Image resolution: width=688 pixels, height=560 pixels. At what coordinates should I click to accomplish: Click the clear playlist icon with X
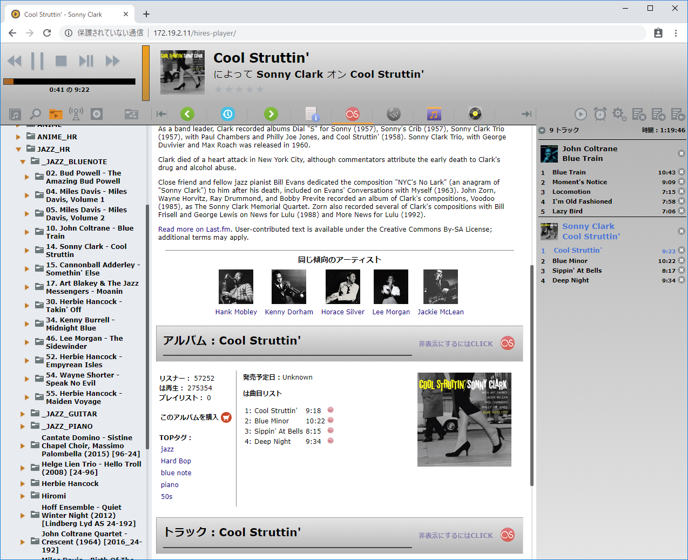pyautogui.click(x=639, y=114)
